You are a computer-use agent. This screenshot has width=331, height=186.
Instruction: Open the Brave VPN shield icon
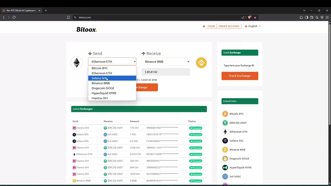[x=322, y=17]
